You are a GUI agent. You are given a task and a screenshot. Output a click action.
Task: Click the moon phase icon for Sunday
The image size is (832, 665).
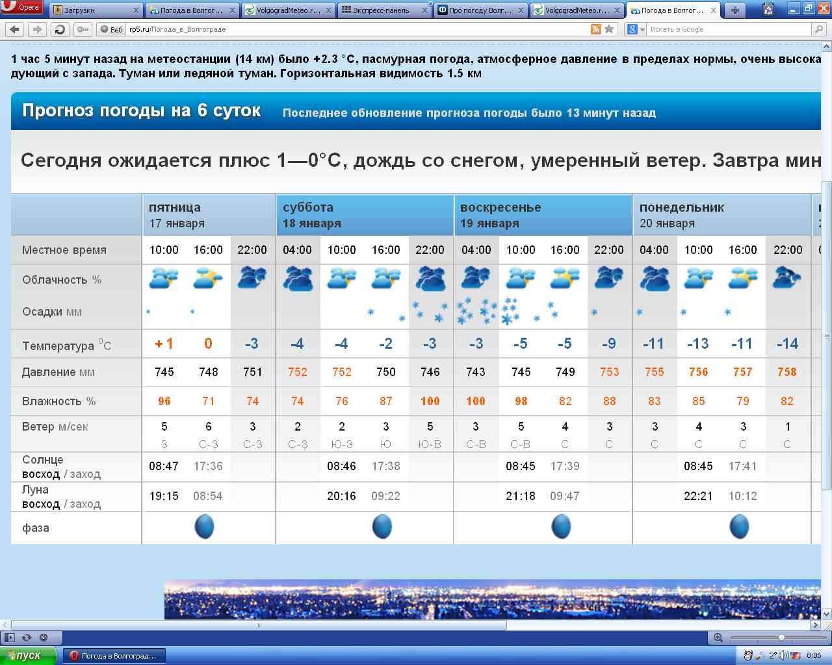pyautogui.click(x=561, y=527)
